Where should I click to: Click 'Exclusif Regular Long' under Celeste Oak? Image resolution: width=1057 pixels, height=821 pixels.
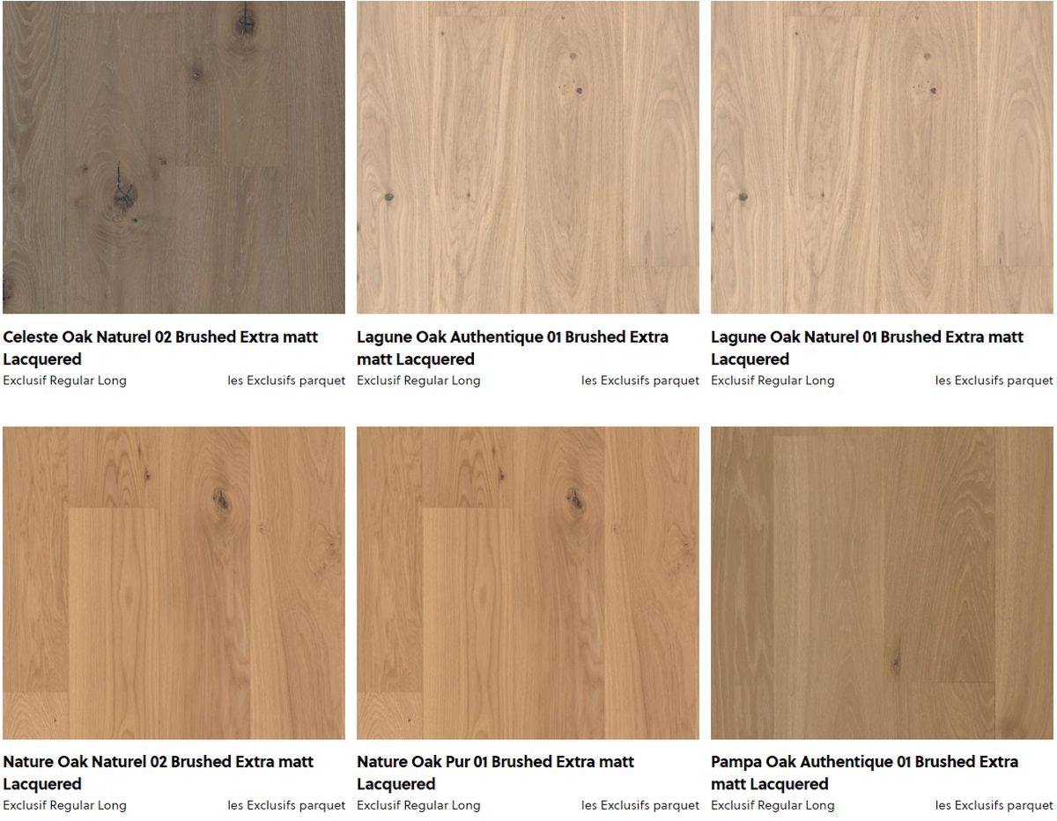[x=64, y=381]
